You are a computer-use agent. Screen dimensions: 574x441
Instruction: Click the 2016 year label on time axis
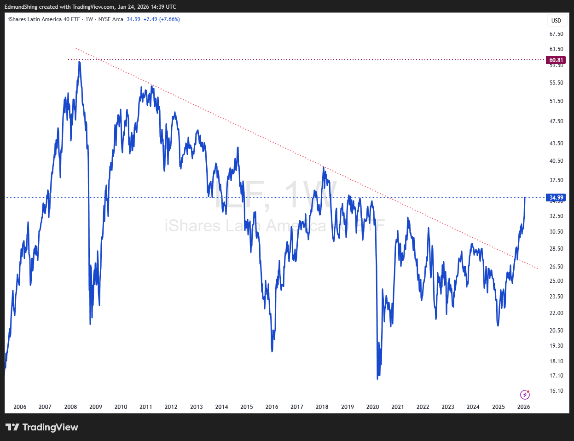coord(272,407)
